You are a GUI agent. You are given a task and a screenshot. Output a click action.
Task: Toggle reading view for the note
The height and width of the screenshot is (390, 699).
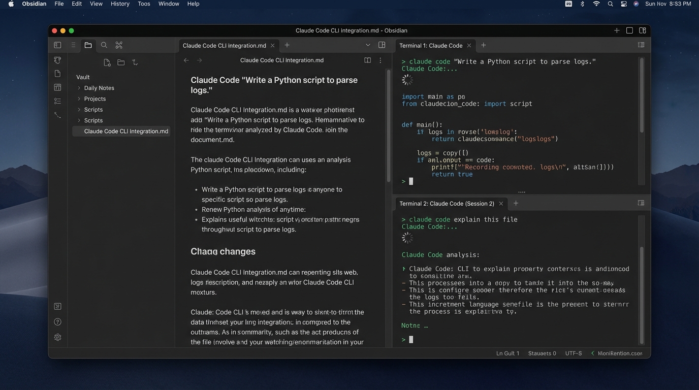[x=367, y=60]
